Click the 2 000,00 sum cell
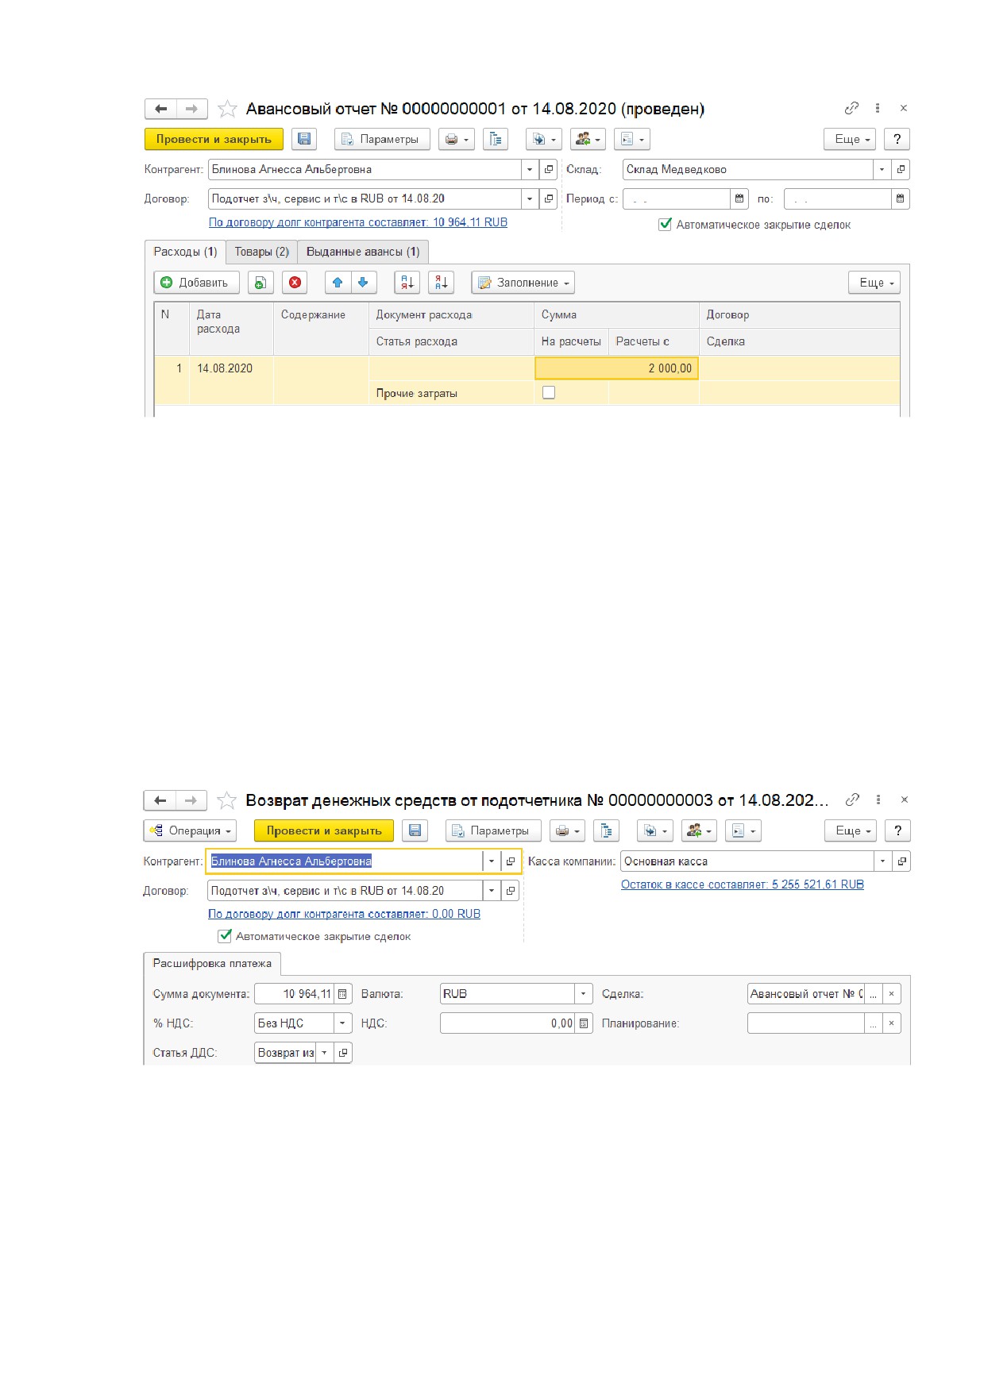This screenshot has height=1391, width=984. click(x=616, y=368)
